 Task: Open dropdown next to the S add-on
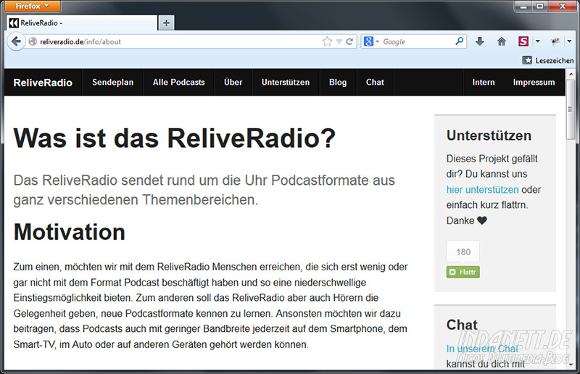coord(537,41)
